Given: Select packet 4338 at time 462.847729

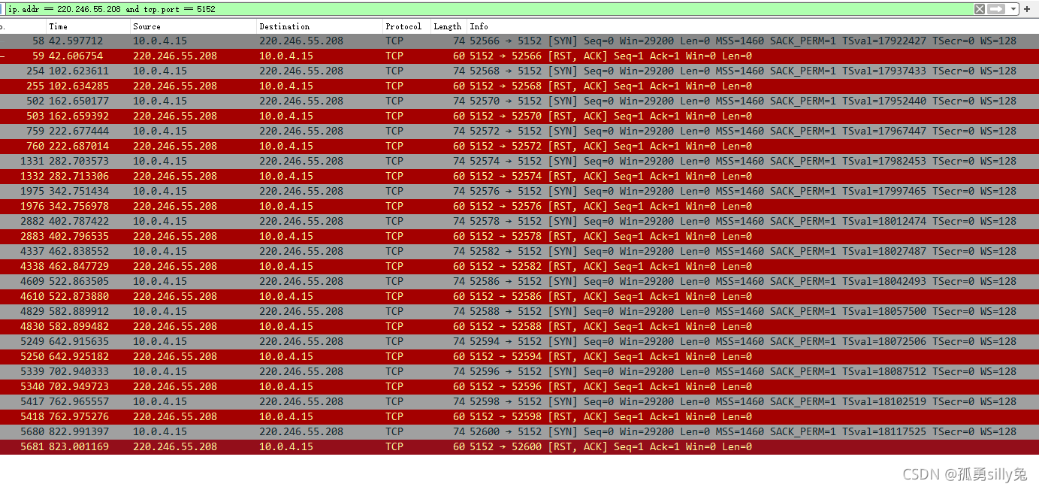Looking at the screenshot, I should click(x=519, y=266).
